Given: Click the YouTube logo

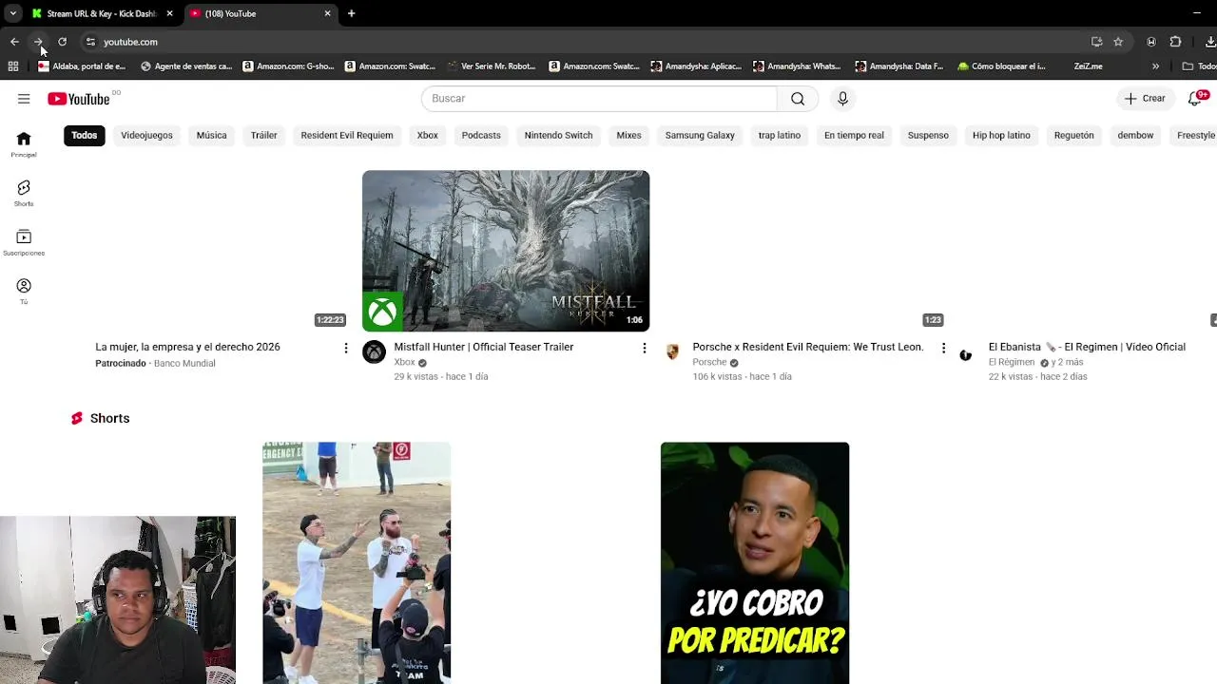Looking at the screenshot, I should [79, 99].
